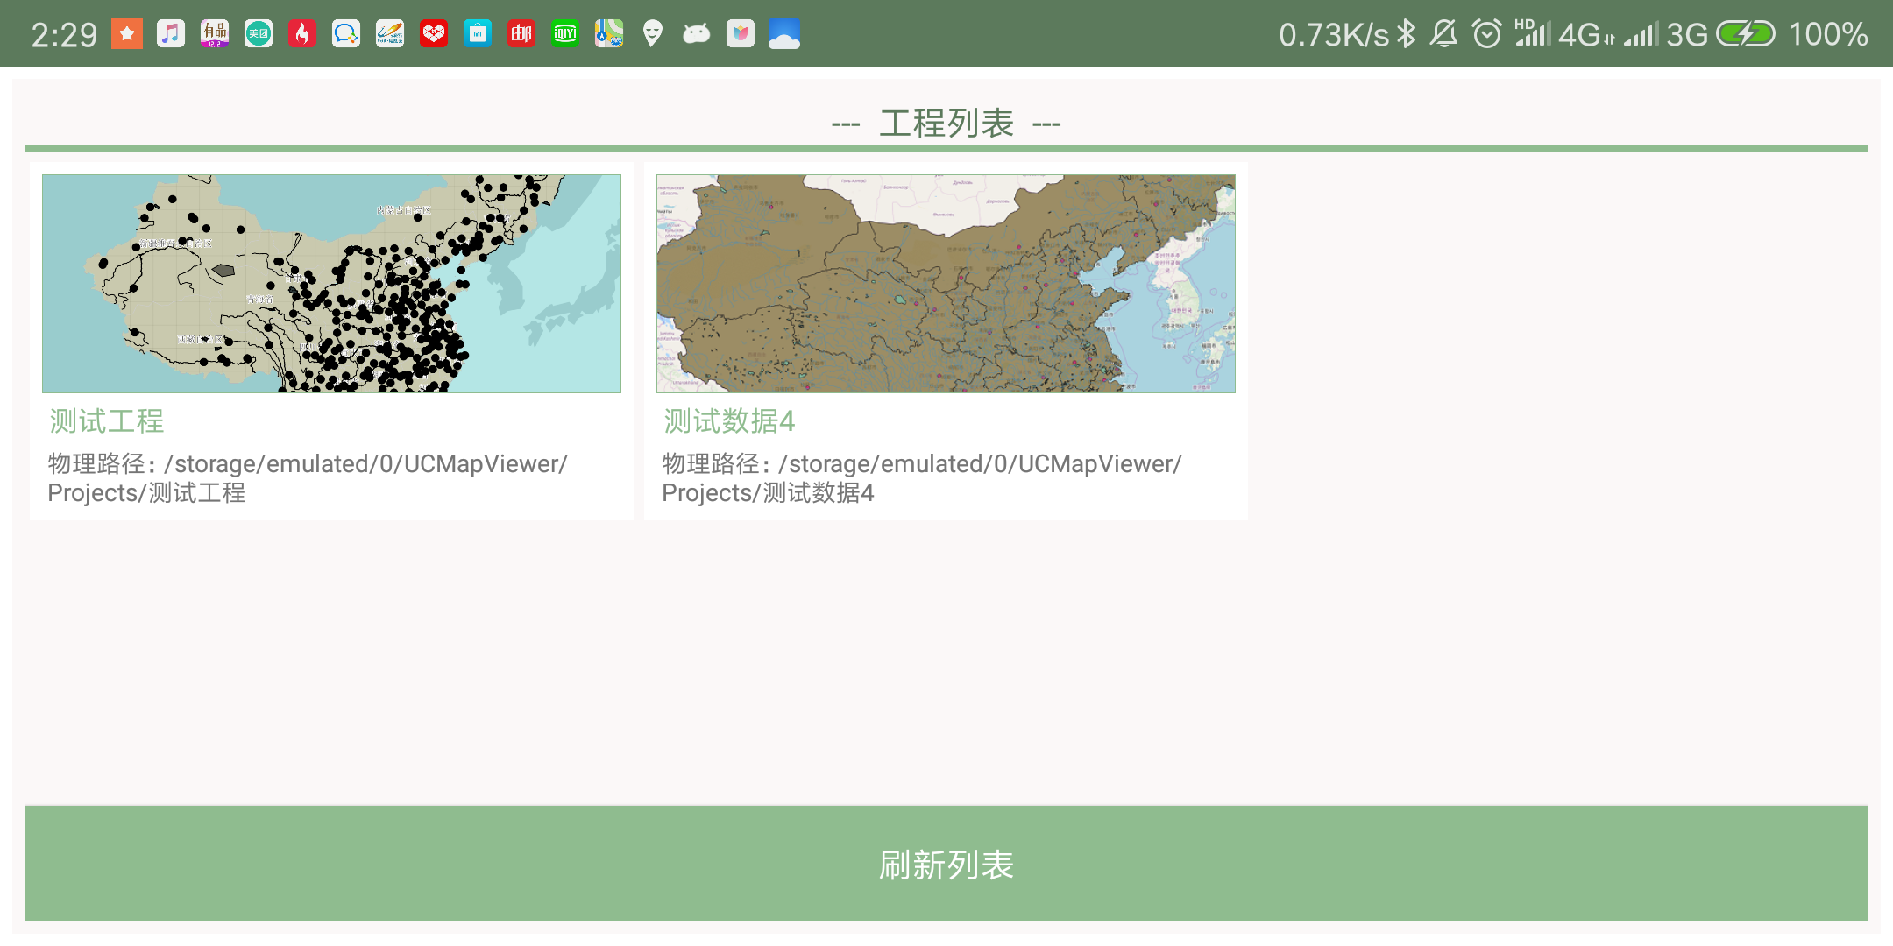Tap the Mi Store shopping bag icon
Image resolution: width=1893 pixels, height=946 pixels.
478,34
